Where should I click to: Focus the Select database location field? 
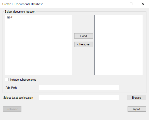[x=79, y=97]
